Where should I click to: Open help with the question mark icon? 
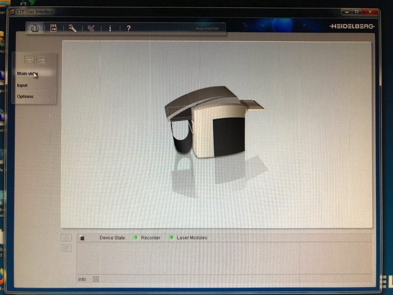(x=128, y=28)
